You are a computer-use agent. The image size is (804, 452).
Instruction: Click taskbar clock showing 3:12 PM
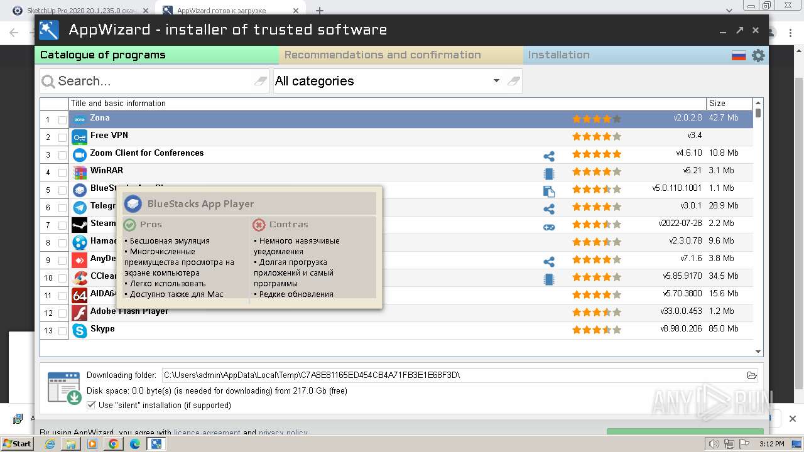[x=771, y=444]
